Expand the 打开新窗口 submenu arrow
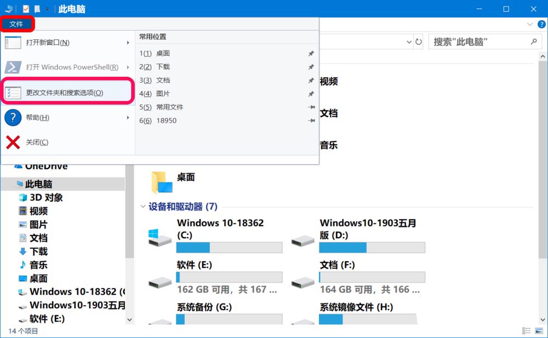Viewport: 548px width, 338px height. [x=128, y=43]
